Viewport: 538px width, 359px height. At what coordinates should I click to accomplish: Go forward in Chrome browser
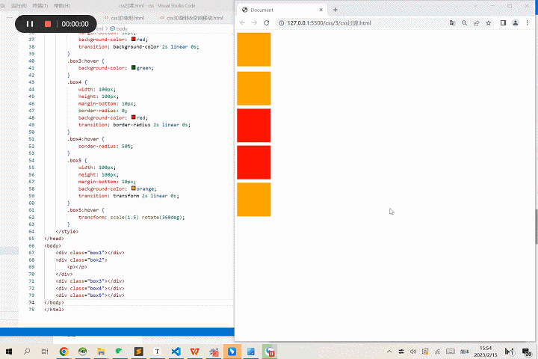[x=254, y=23]
